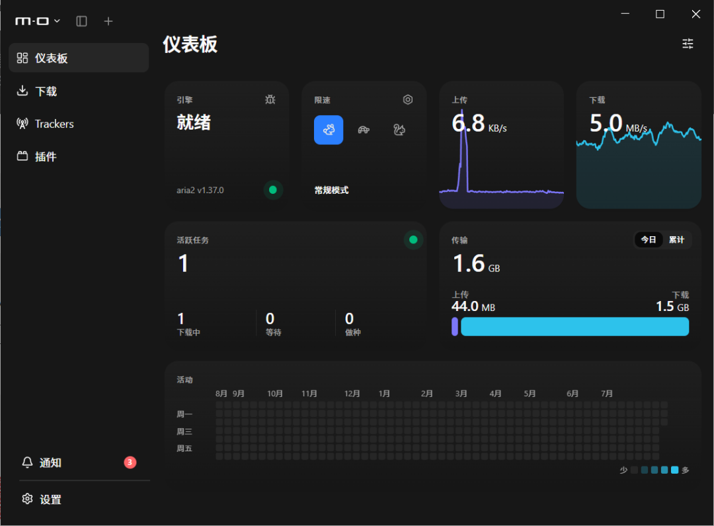Click the 就绪 engine status text
Image resolution: width=714 pixels, height=526 pixels.
click(194, 122)
